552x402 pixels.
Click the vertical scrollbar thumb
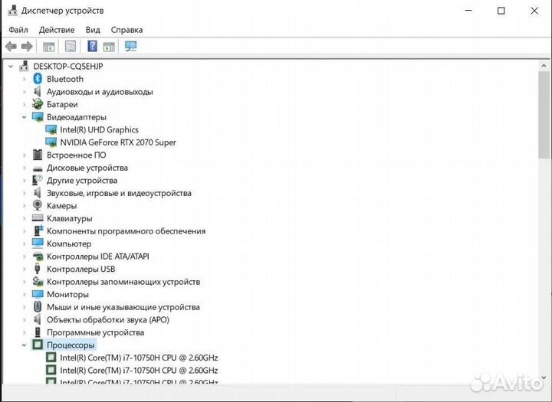544,115
